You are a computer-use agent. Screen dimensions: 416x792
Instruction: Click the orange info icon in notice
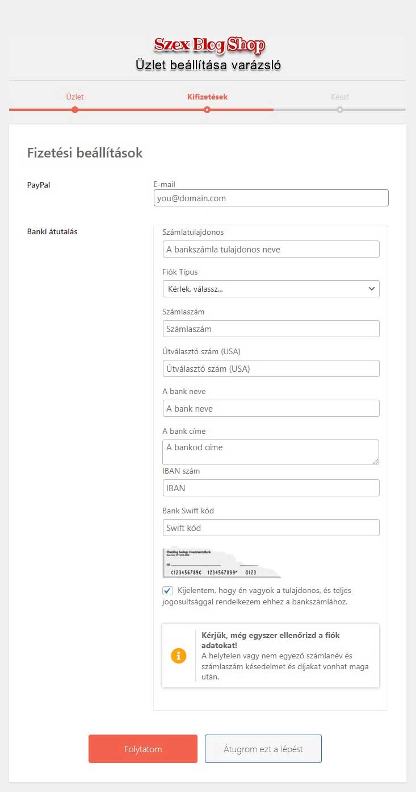179,656
